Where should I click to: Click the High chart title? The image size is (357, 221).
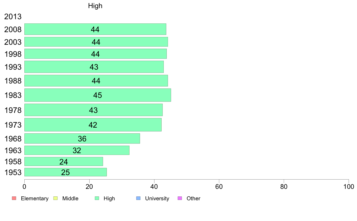click(x=95, y=6)
